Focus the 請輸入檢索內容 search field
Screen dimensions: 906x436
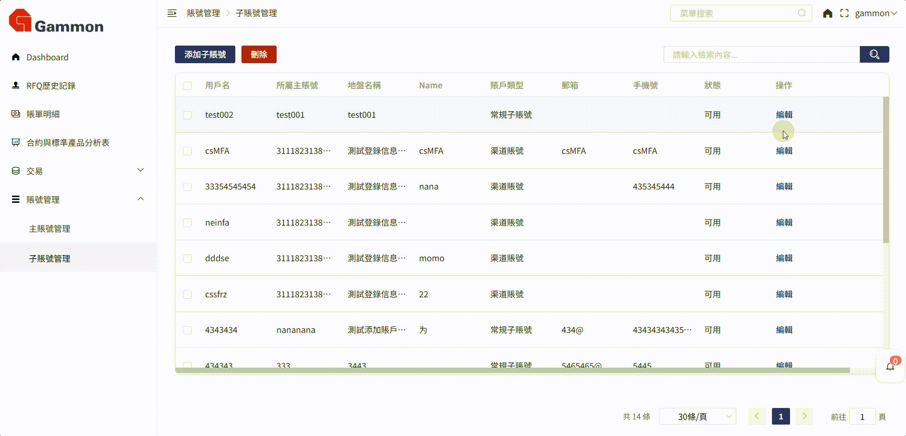[x=761, y=55]
